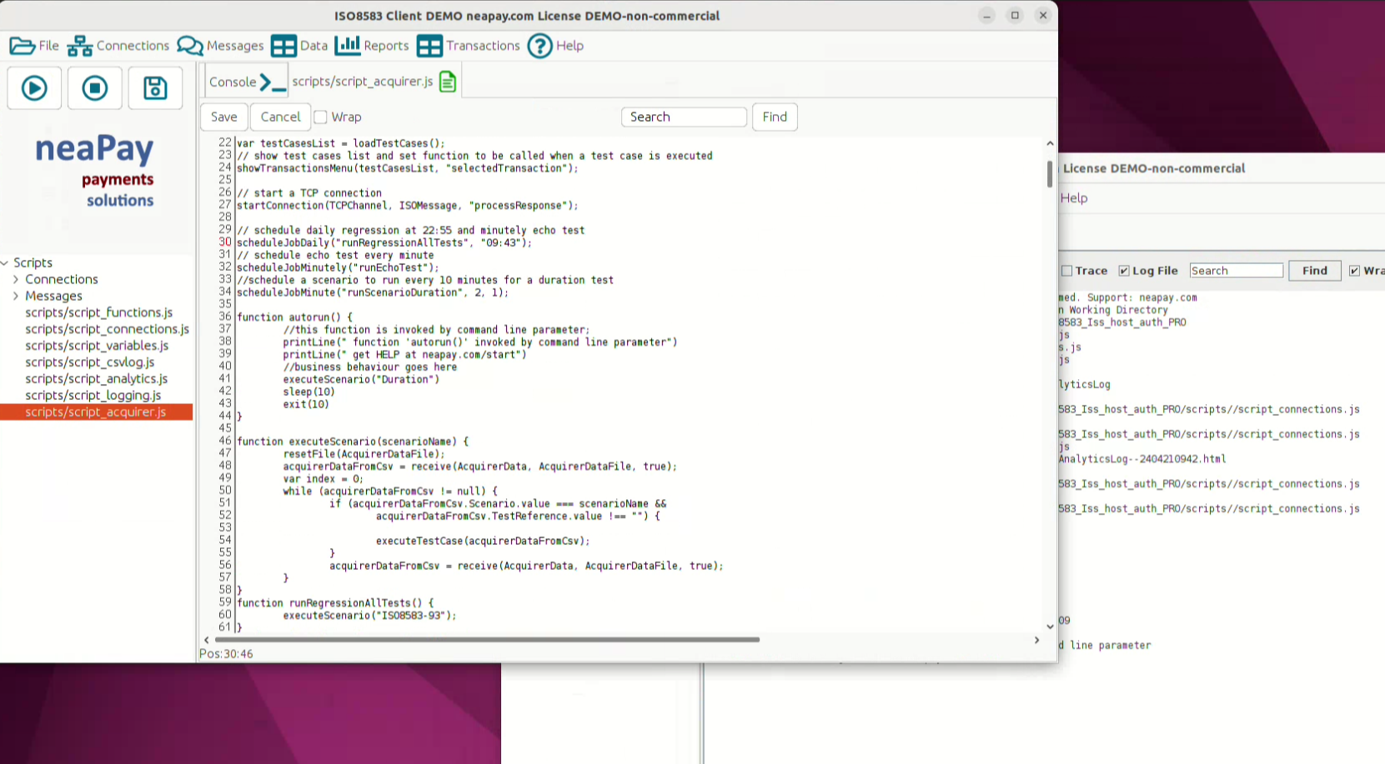
Task: Open Reports menu chart icon
Action: point(347,46)
